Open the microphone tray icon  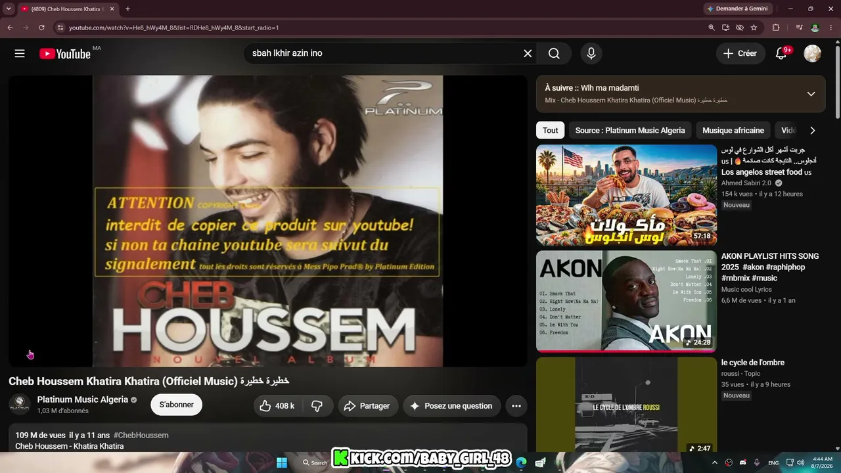pos(757,462)
